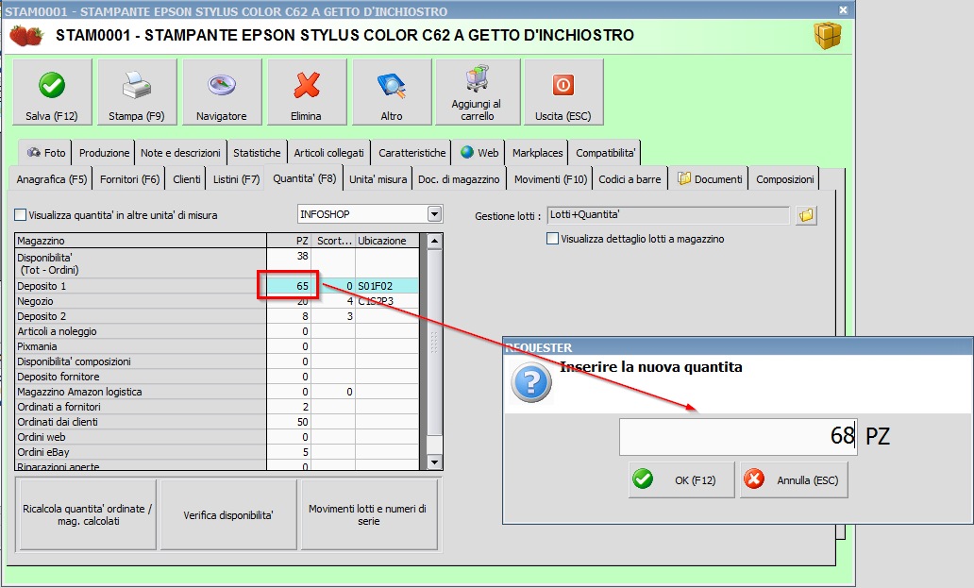Open the Documenti tab with folder icon
The image size is (974, 588).
(x=710, y=179)
